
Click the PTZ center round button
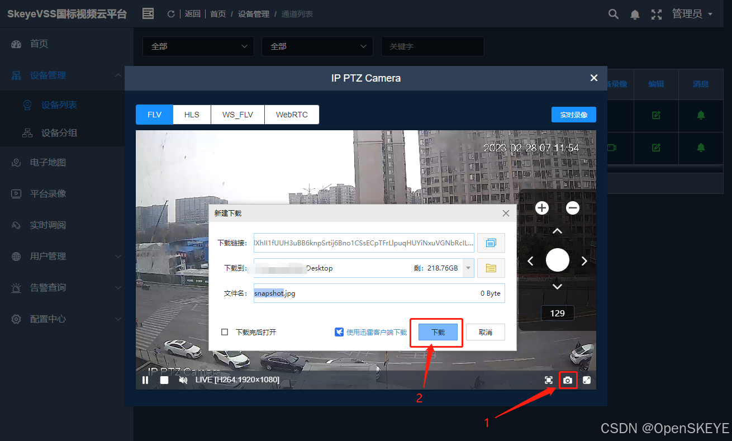coord(558,260)
